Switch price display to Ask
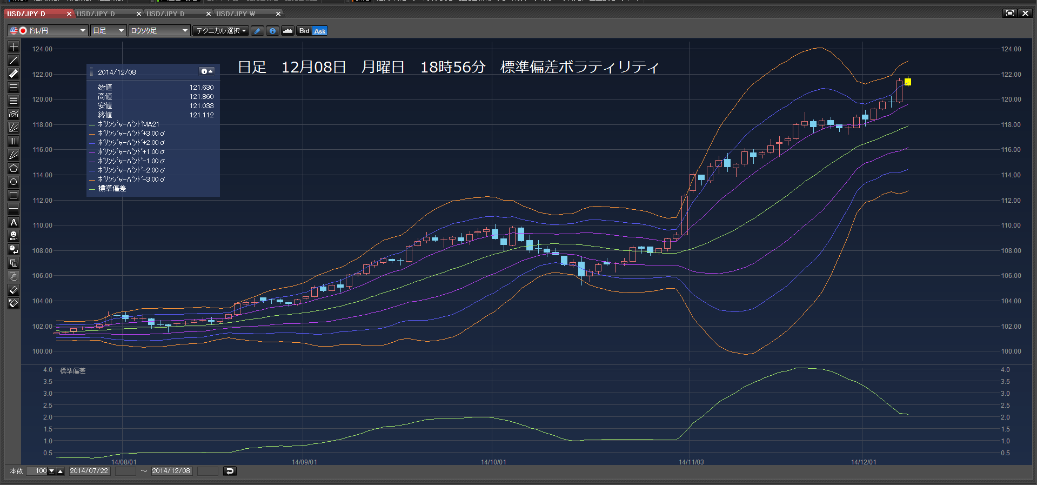 point(320,31)
